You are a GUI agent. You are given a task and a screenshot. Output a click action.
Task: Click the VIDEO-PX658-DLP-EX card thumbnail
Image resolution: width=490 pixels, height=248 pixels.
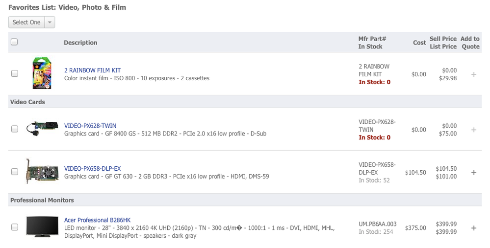[42, 172]
